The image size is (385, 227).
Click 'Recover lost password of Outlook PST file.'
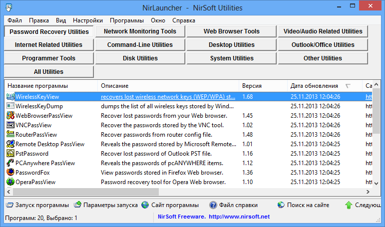(156, 154)
